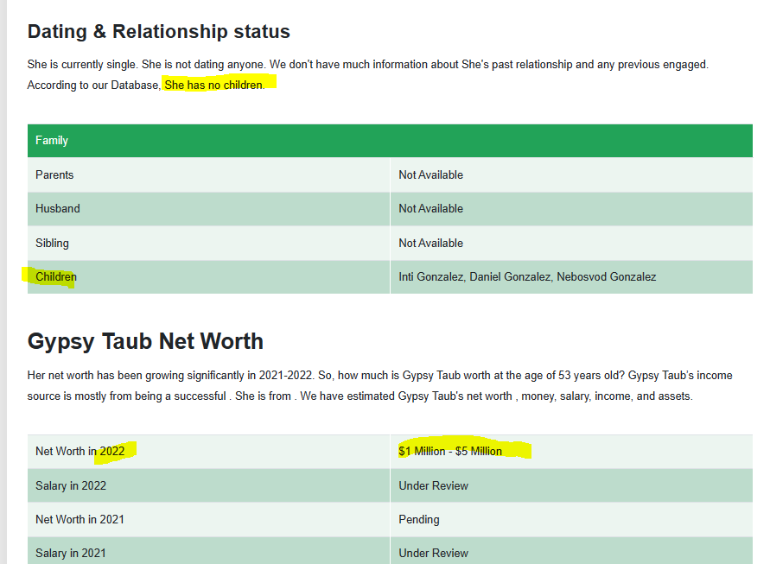
Task: Click the 'Gypsy Taub Net Worth' heading
Action: pyautogui.click(x=145, y=341)
